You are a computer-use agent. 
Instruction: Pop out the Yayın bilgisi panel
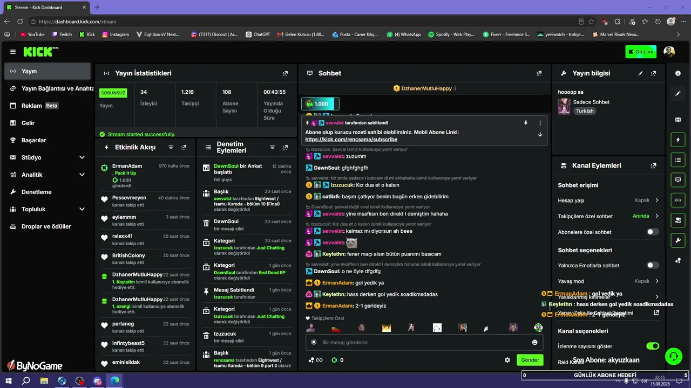tap(654, 73)
